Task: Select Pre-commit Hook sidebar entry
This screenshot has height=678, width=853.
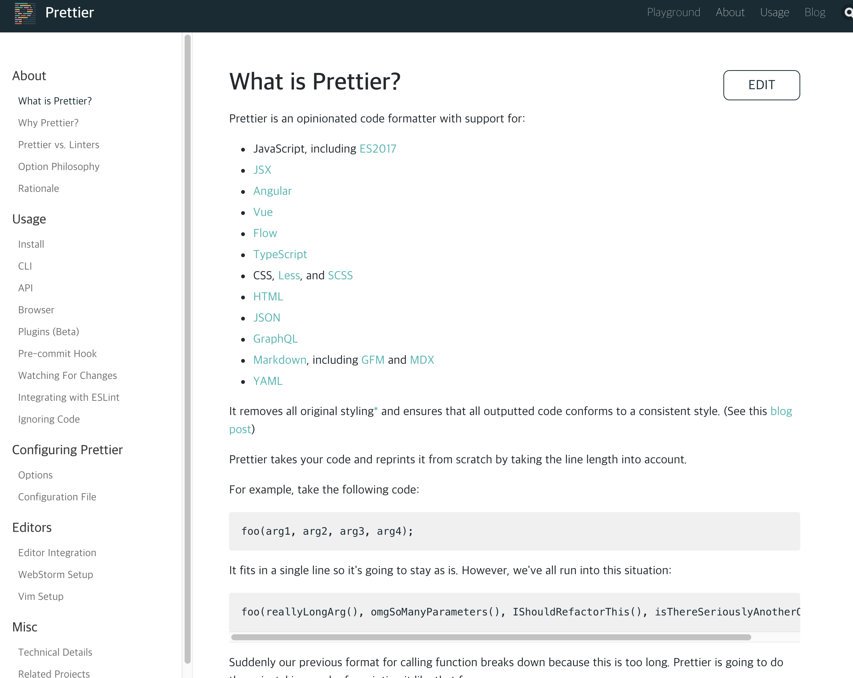Action: click(57, 353)
